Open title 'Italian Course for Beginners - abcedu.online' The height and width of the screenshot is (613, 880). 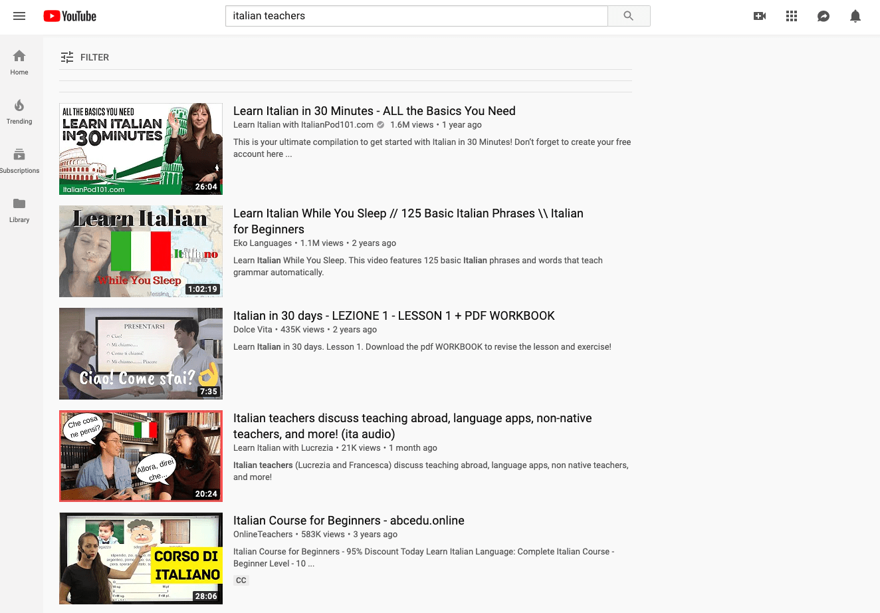point(349,521)
